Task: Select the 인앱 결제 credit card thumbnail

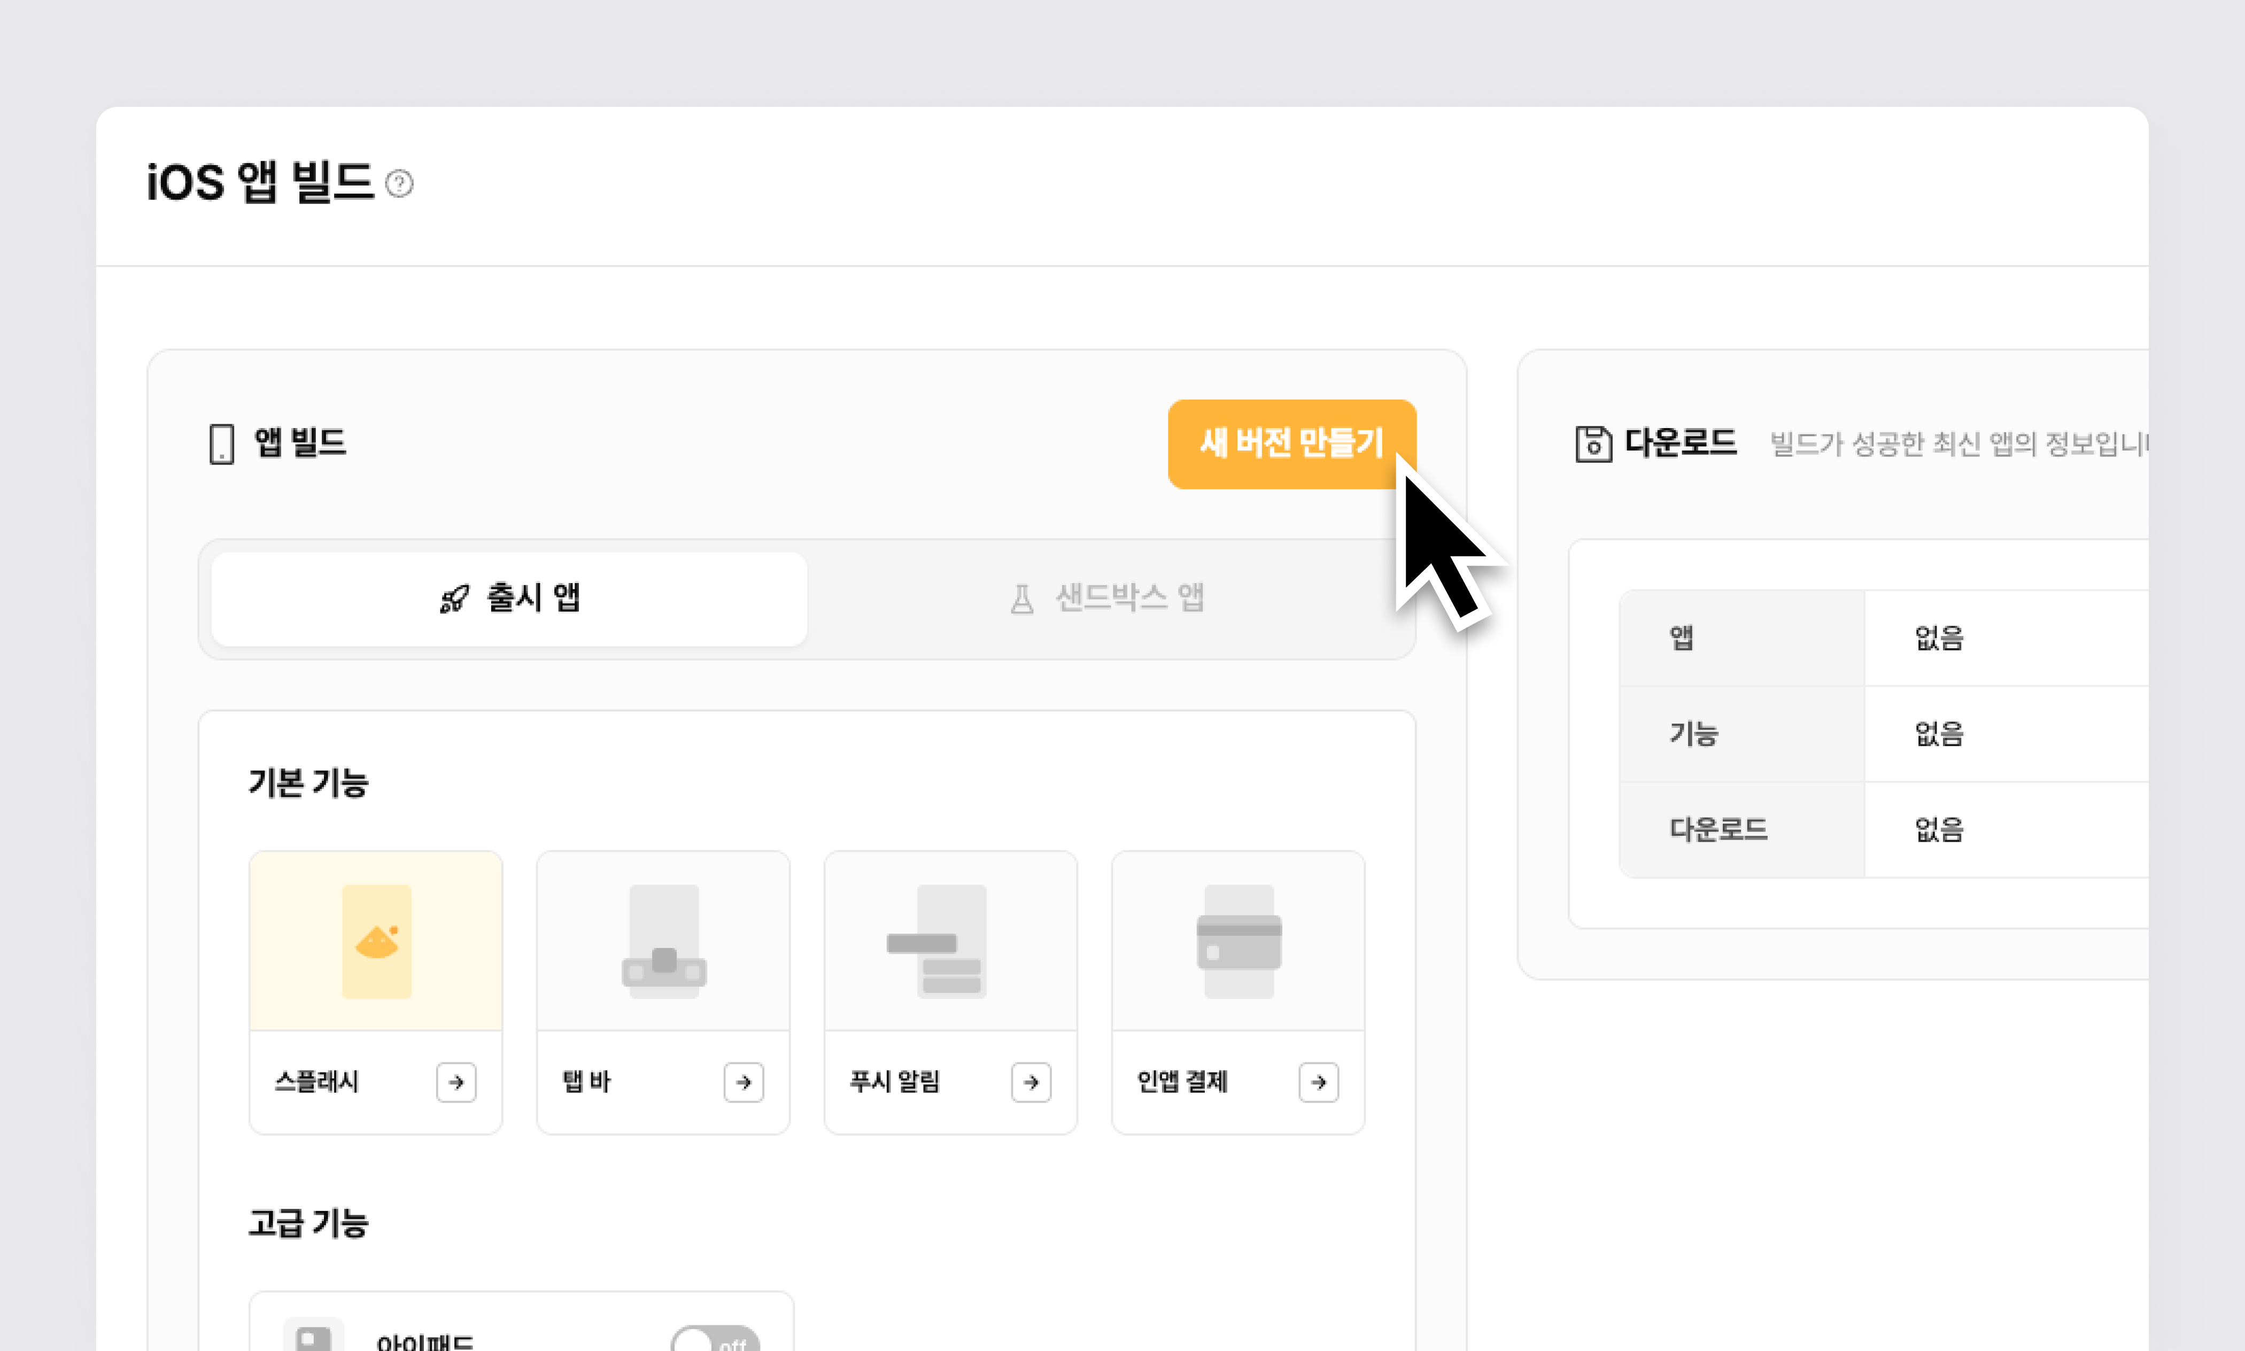Action: [x=1238, y=941]
